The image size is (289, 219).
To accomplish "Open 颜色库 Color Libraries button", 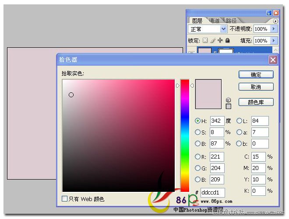I will 256,102.
